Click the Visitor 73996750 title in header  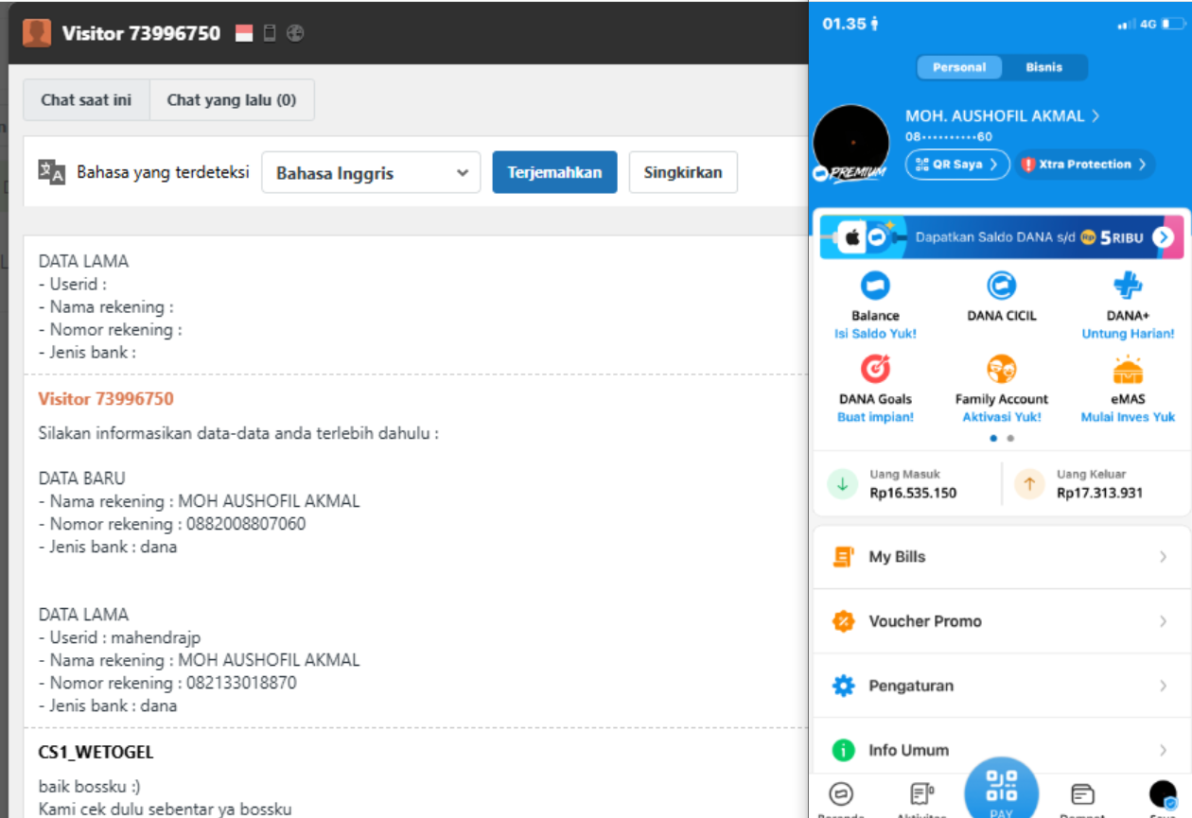(x=141, y=33)
